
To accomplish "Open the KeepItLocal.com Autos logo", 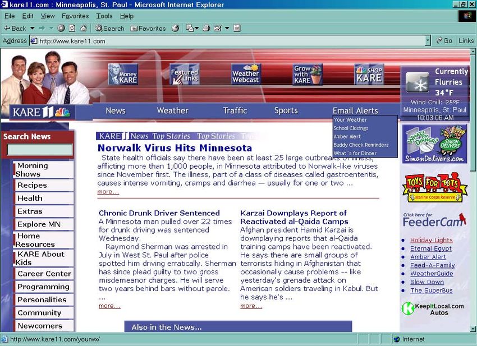I will click(x=433, y=309).
